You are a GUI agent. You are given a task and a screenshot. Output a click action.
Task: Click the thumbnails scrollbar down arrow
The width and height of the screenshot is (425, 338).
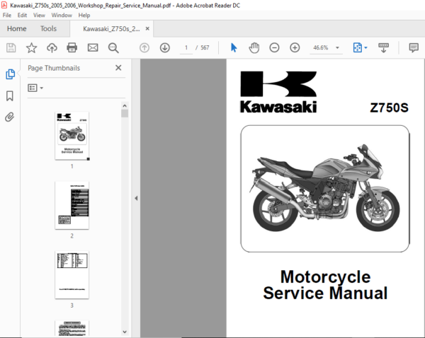[125, 332]
